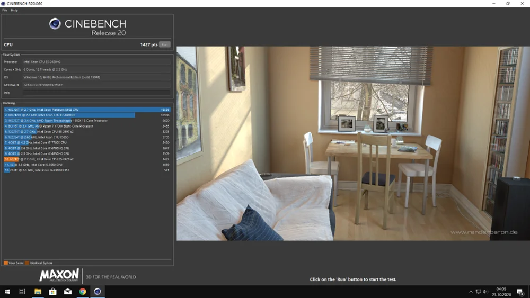Select ranking row Intel Core i5-5300U
This screenshot has width=530, height=298.
pyautogui.click(x=87, y=170)
